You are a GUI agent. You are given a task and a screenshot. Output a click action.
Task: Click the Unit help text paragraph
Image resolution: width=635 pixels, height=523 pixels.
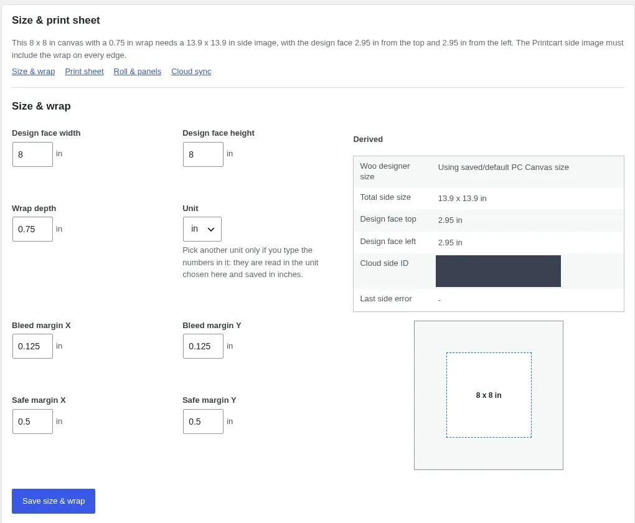tap(250, 262)
